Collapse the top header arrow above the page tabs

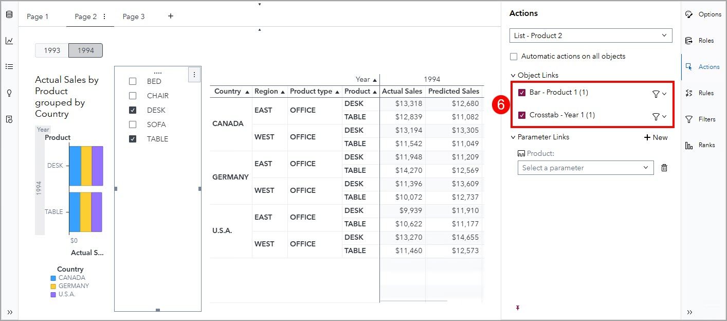260,4
